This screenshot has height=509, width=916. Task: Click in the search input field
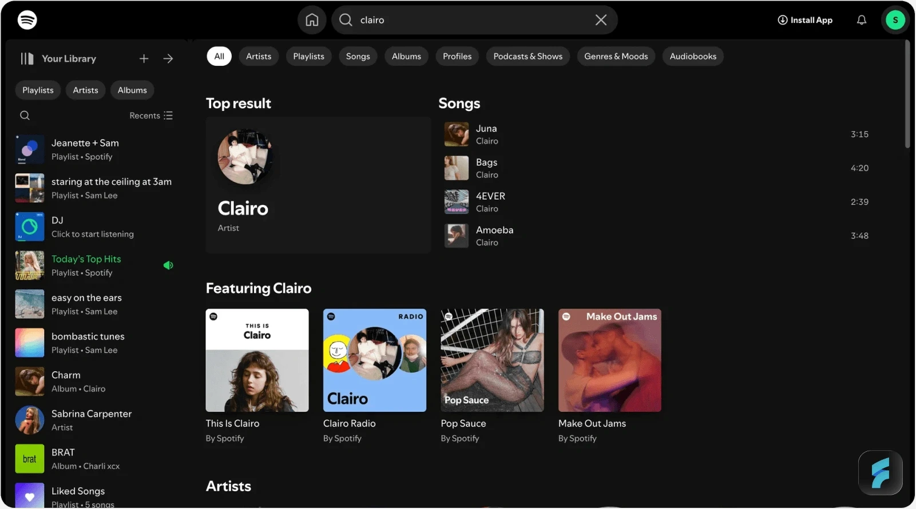475,20
